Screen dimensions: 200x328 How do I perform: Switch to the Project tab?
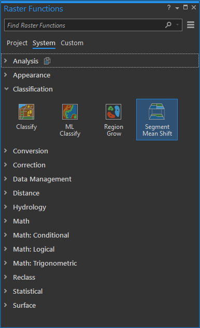(x=17, y=43)
